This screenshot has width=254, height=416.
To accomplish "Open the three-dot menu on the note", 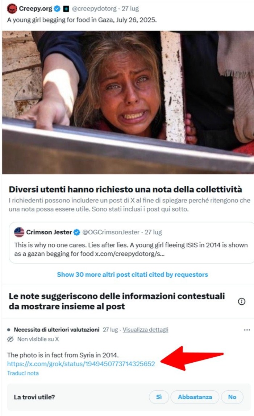I will point(247,330).
